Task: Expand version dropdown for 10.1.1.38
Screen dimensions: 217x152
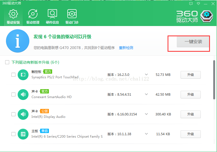Action: [x=146, y=134]
